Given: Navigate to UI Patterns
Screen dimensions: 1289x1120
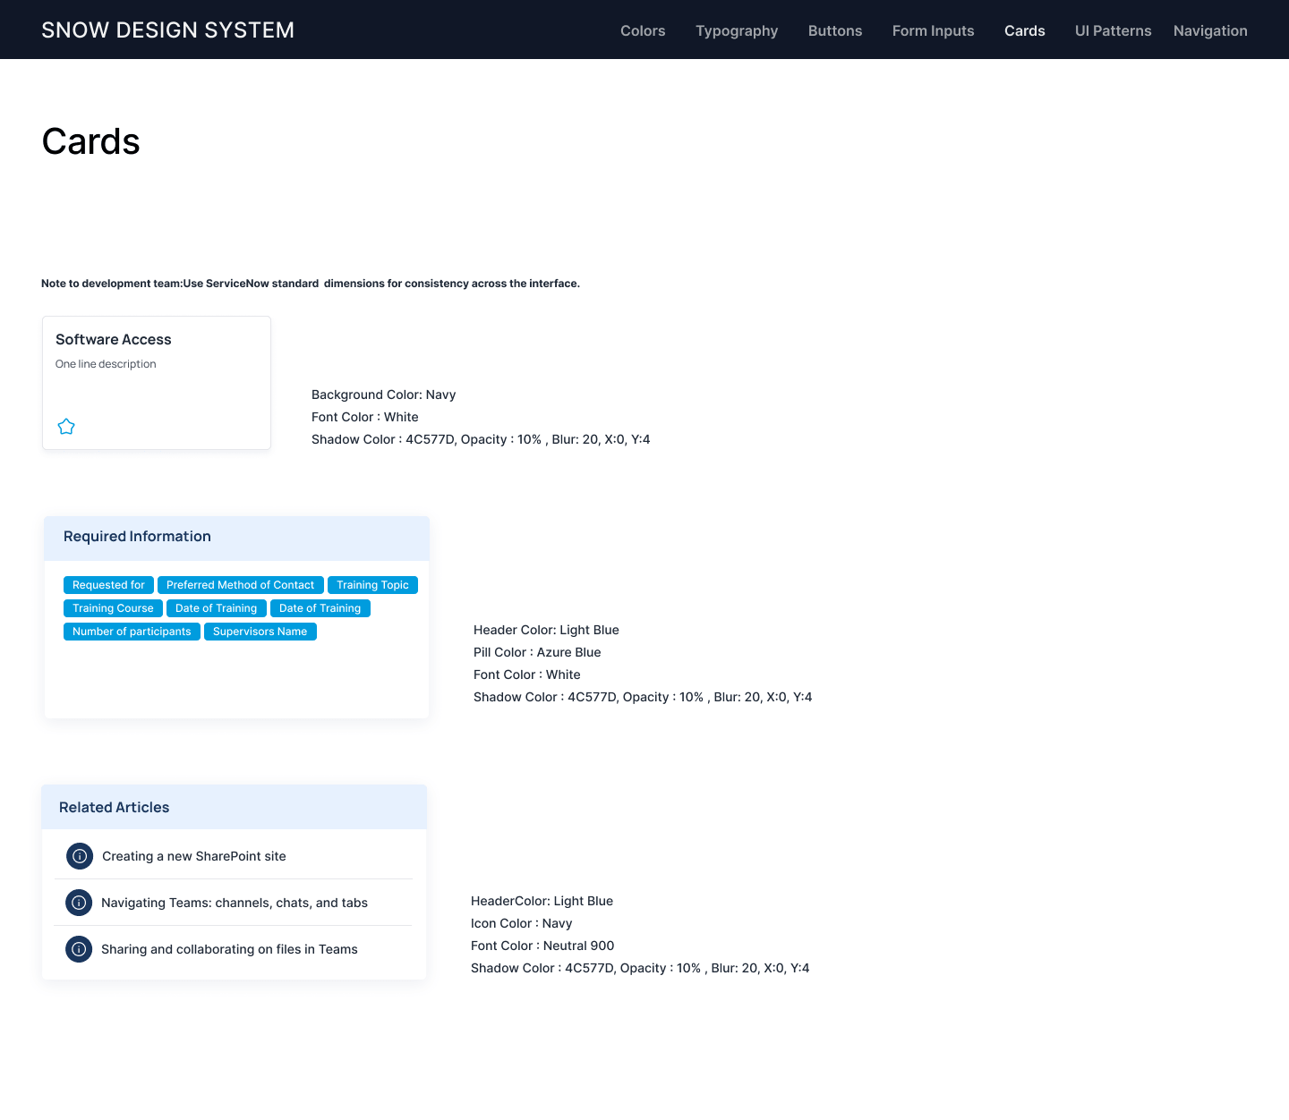Looking at the screenshot, I should (x=1113, y=30).
